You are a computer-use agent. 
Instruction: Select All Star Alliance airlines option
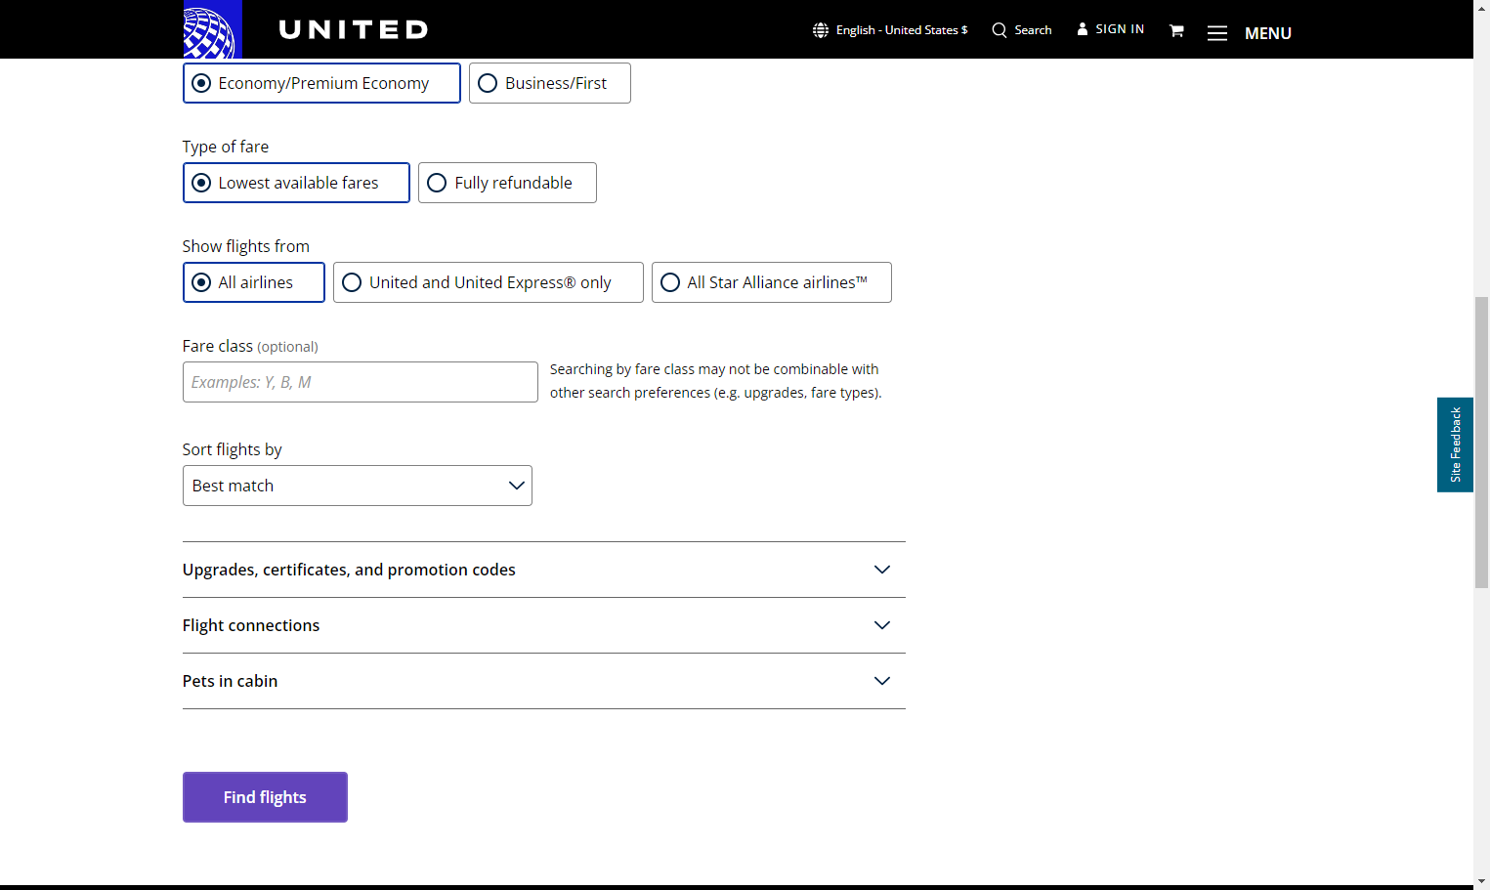(772, 282)
